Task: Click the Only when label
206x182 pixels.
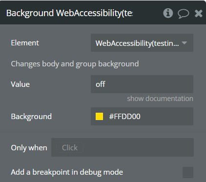Action: tap(29, 148)
